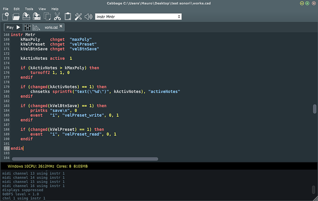Click the console output scrollbar thumb

pos(313,190)
